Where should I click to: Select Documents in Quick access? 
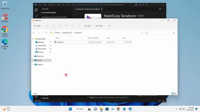point(42,49)
